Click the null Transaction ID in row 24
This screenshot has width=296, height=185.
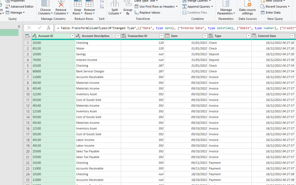(x=143, y=174)
